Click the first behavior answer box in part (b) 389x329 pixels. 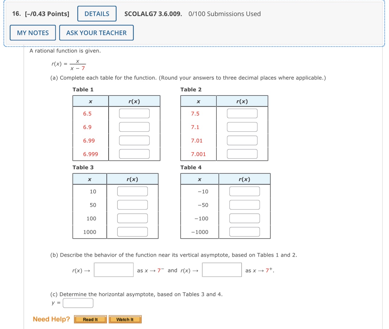point(114,270)
